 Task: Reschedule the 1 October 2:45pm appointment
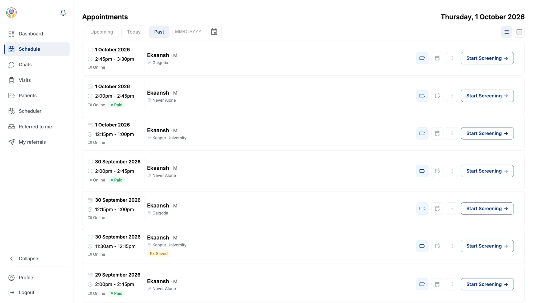click(437, 58)
